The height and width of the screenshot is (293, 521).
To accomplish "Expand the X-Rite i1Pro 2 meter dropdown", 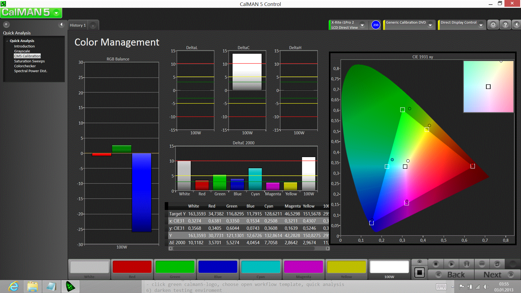I will point(362,25).
